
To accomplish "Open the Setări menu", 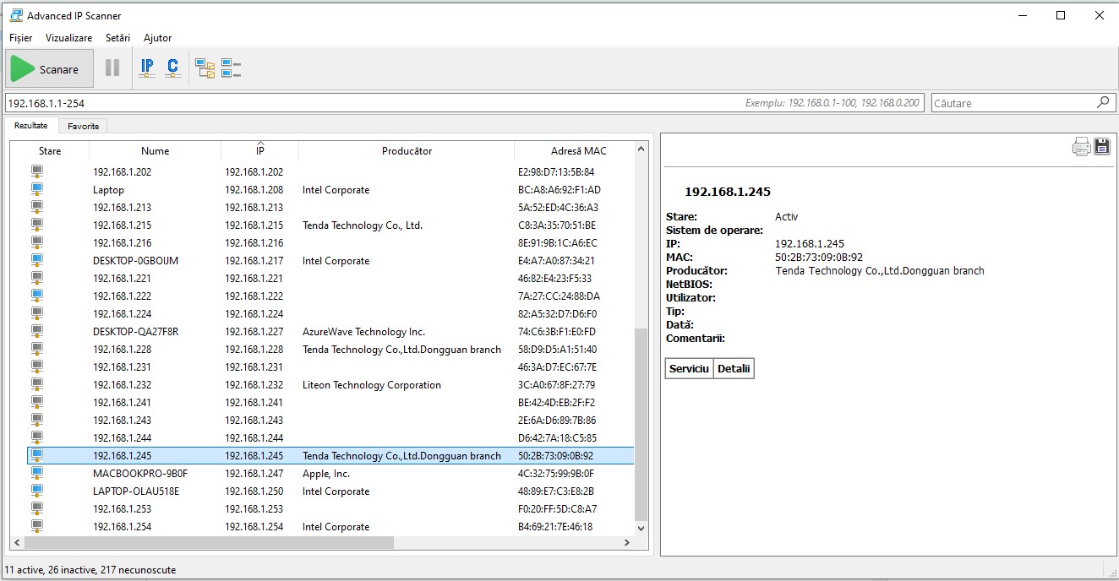I will 118,38.
